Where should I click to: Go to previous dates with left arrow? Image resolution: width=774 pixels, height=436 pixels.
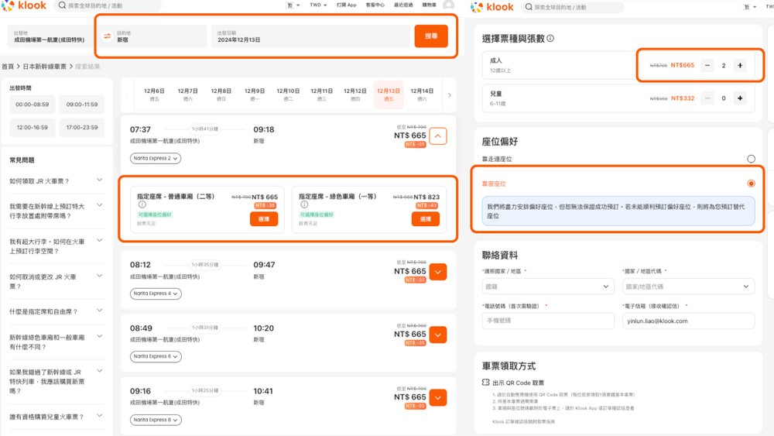tap(127, 95)
